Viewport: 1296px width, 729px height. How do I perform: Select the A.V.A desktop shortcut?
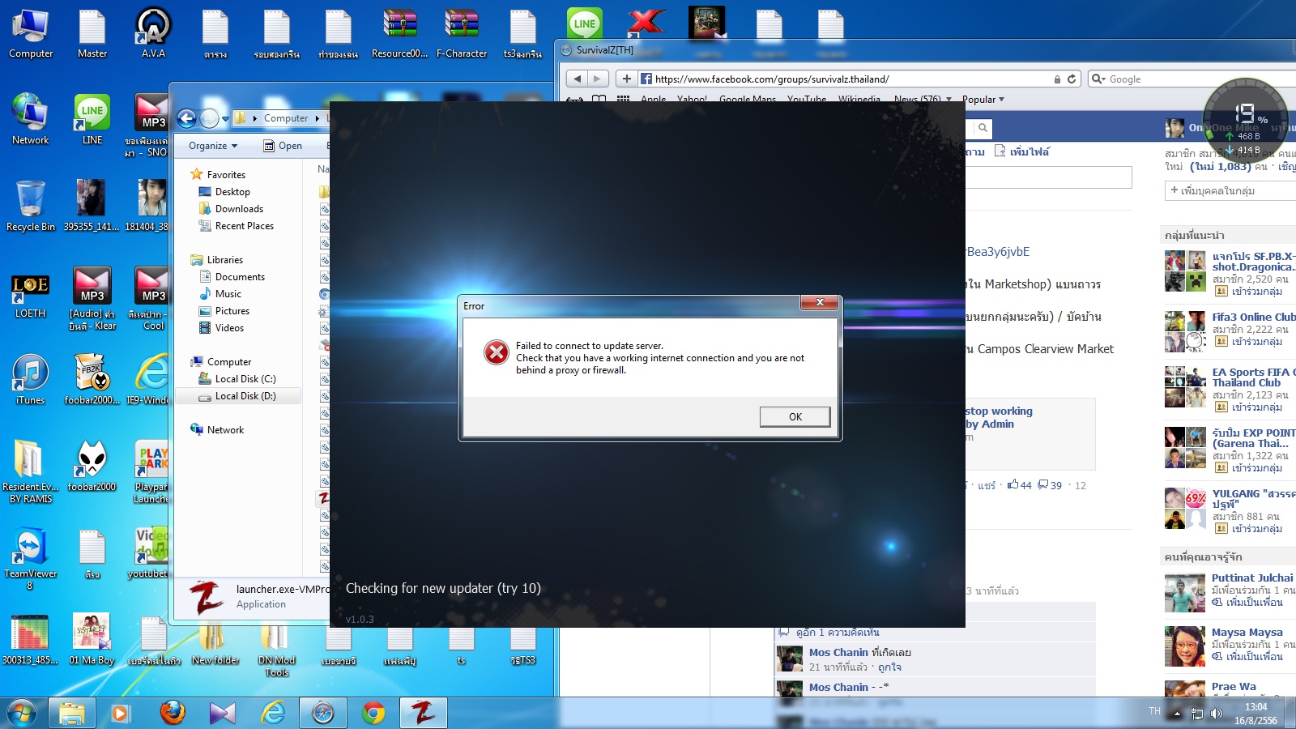coord(153,33)
